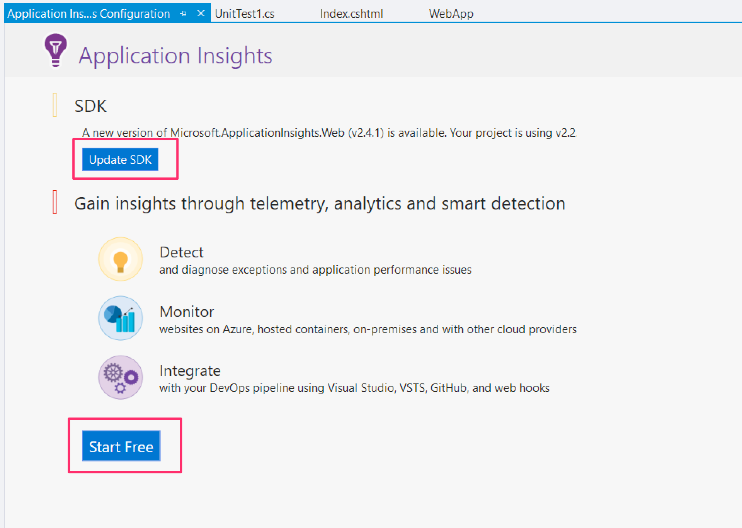Switch to the UnitTest1.cs tab
The width and height of the screenshot is (742, 528).
pyautogui.click(x=244, y=14)
